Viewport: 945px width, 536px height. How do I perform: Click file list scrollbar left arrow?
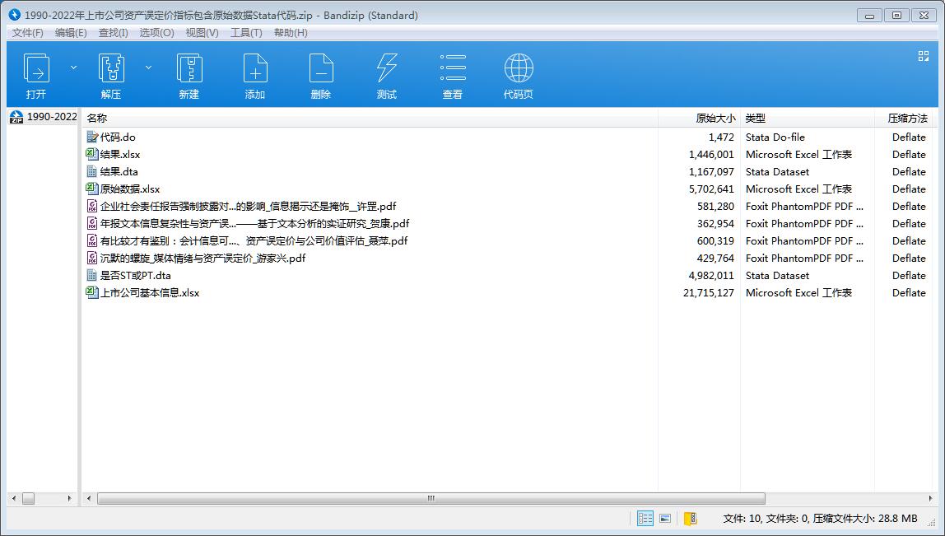(x=89, y=499)
